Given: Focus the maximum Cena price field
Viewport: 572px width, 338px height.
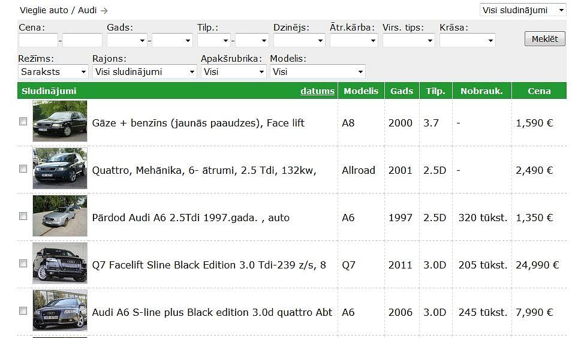Looking at the screenshot, I should click(83, 40).
